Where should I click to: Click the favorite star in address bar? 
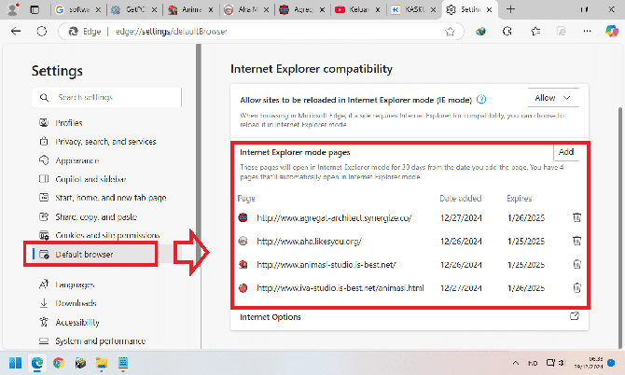[x=450, y=32]
